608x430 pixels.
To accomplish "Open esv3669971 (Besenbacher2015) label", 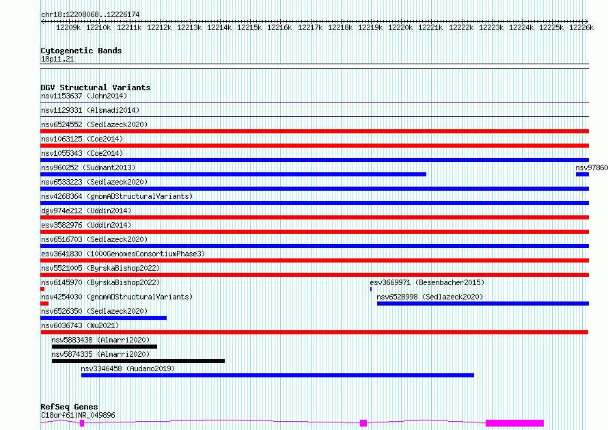I will click(x=427, y=282).
